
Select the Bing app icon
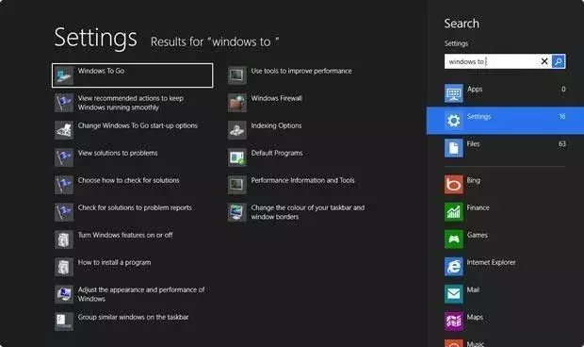click(x=454, y=185)
